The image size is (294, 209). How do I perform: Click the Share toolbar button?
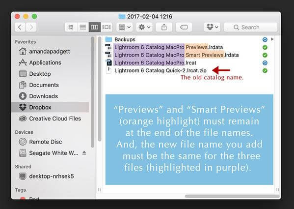(x=164, y=27)
